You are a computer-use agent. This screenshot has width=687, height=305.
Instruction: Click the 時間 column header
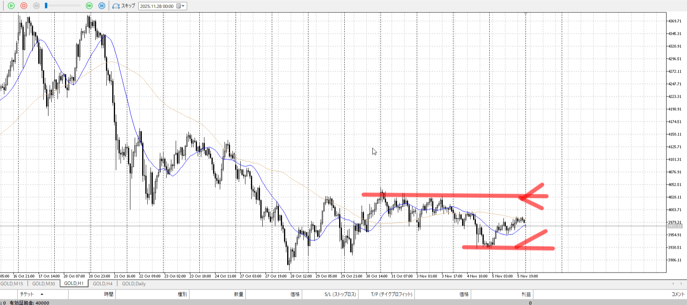[x=109, y=294]
